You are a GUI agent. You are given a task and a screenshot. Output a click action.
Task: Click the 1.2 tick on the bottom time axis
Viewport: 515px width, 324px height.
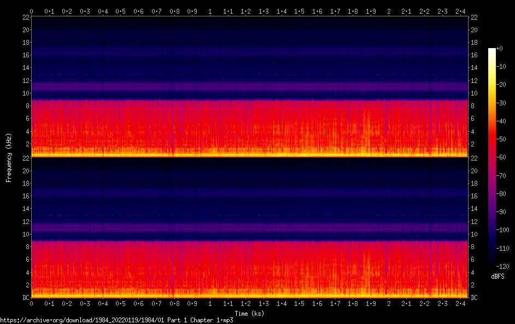[x=245, y=303]
